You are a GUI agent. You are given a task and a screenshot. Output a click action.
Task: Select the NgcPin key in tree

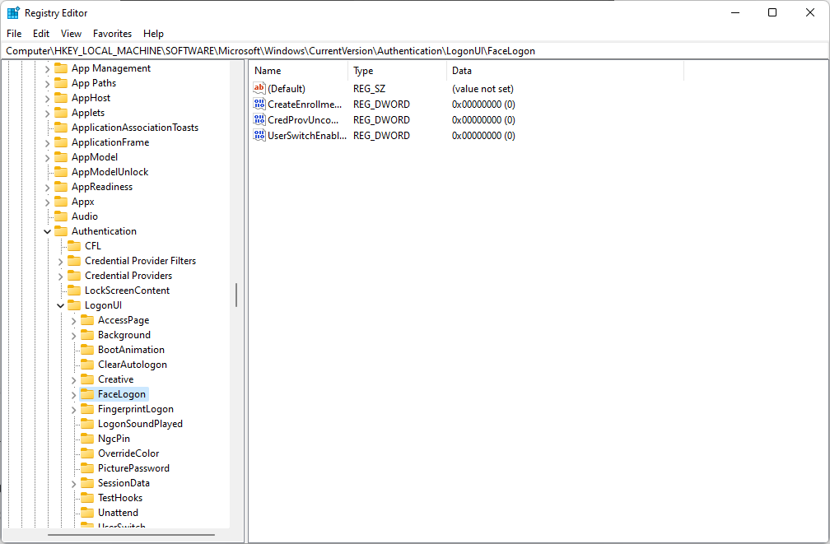[x=114, y=439]
